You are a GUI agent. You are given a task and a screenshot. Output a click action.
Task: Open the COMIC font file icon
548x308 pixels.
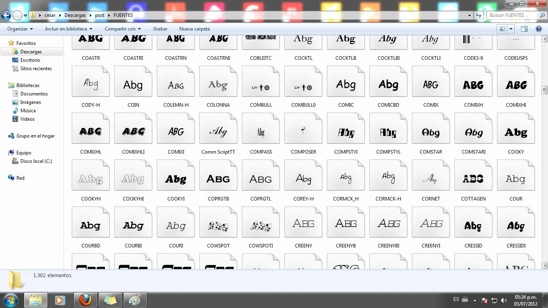pyautogui.click(x=346, y=81)
